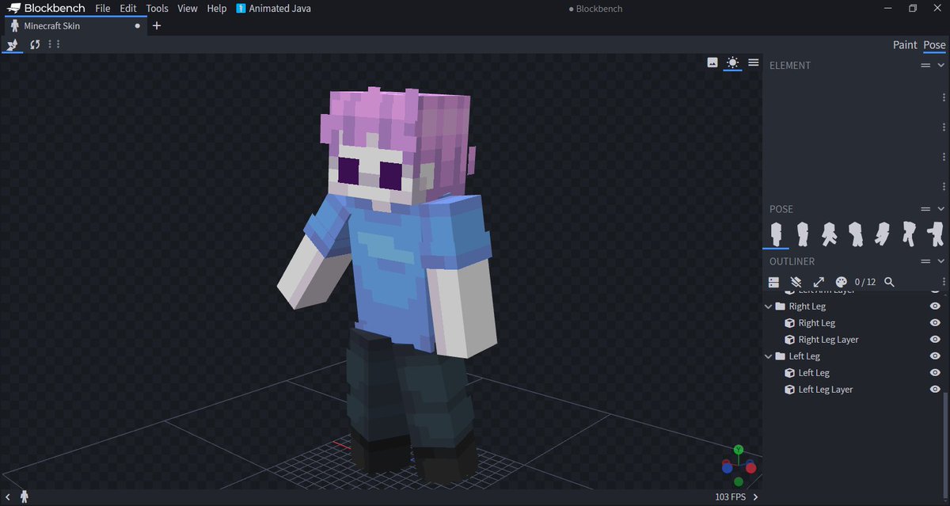Image resolution: width=950 pixels, height=506 pixels.
Task: Collapse the Pose panel
Action: (940, 209)
